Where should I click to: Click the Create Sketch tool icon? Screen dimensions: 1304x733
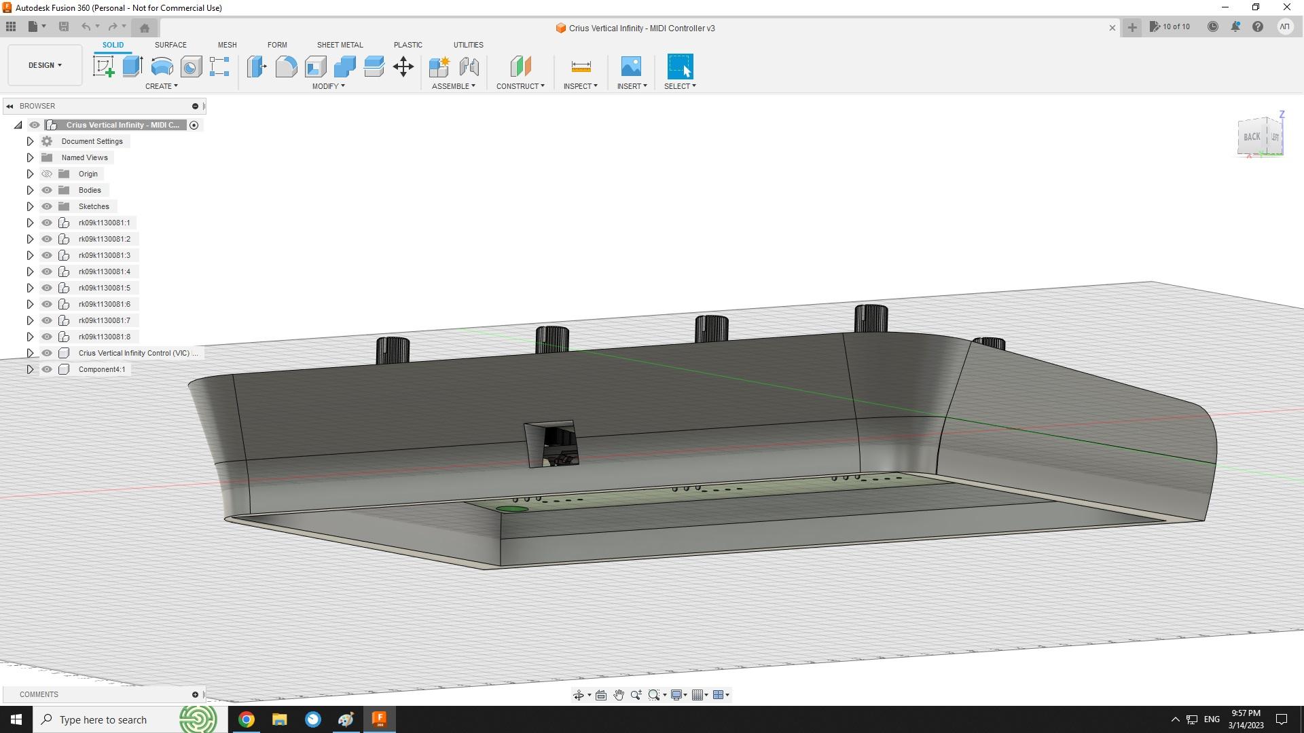point(104,67)
